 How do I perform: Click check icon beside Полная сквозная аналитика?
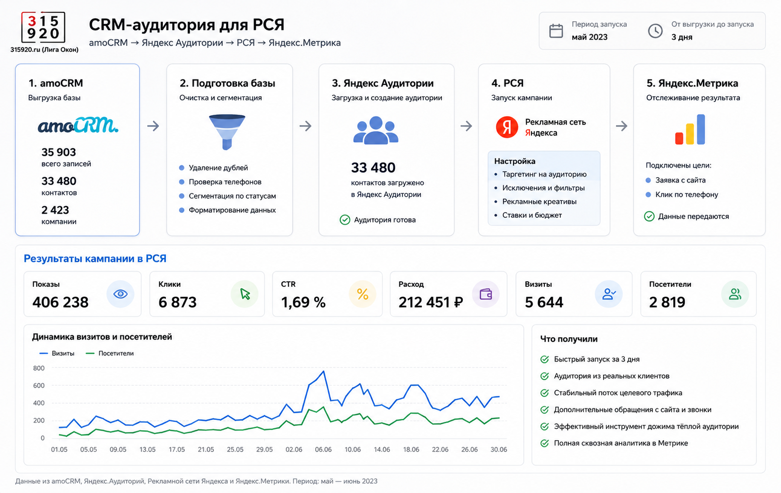544,444
